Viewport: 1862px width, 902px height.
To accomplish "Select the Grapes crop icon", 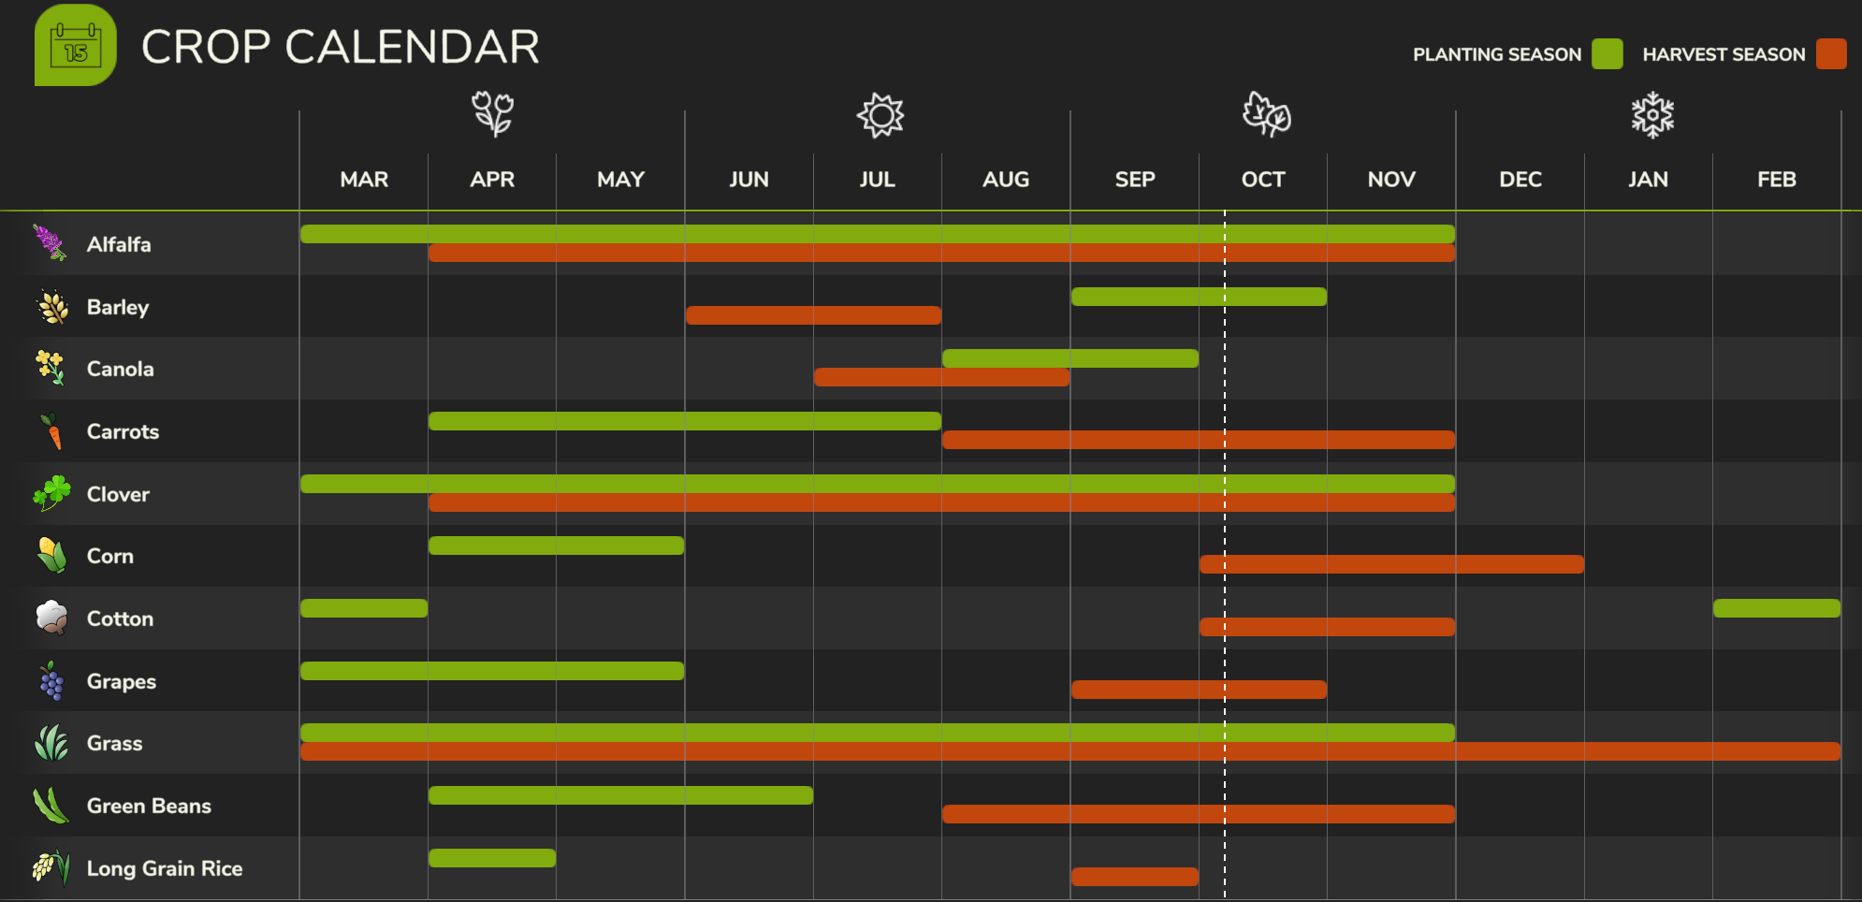I will pyautogui.click(x=51, y=681).
